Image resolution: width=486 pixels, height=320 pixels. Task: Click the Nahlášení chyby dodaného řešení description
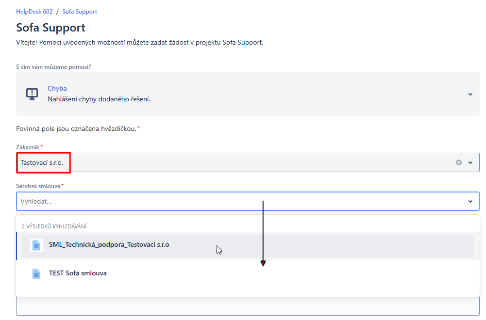(x=99, y=99)
